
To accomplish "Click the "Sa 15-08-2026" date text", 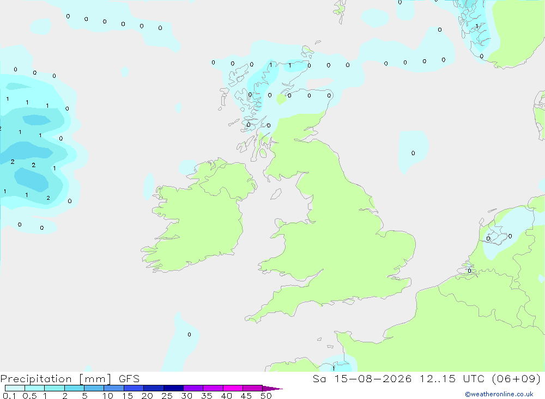I will coord(362,379).
